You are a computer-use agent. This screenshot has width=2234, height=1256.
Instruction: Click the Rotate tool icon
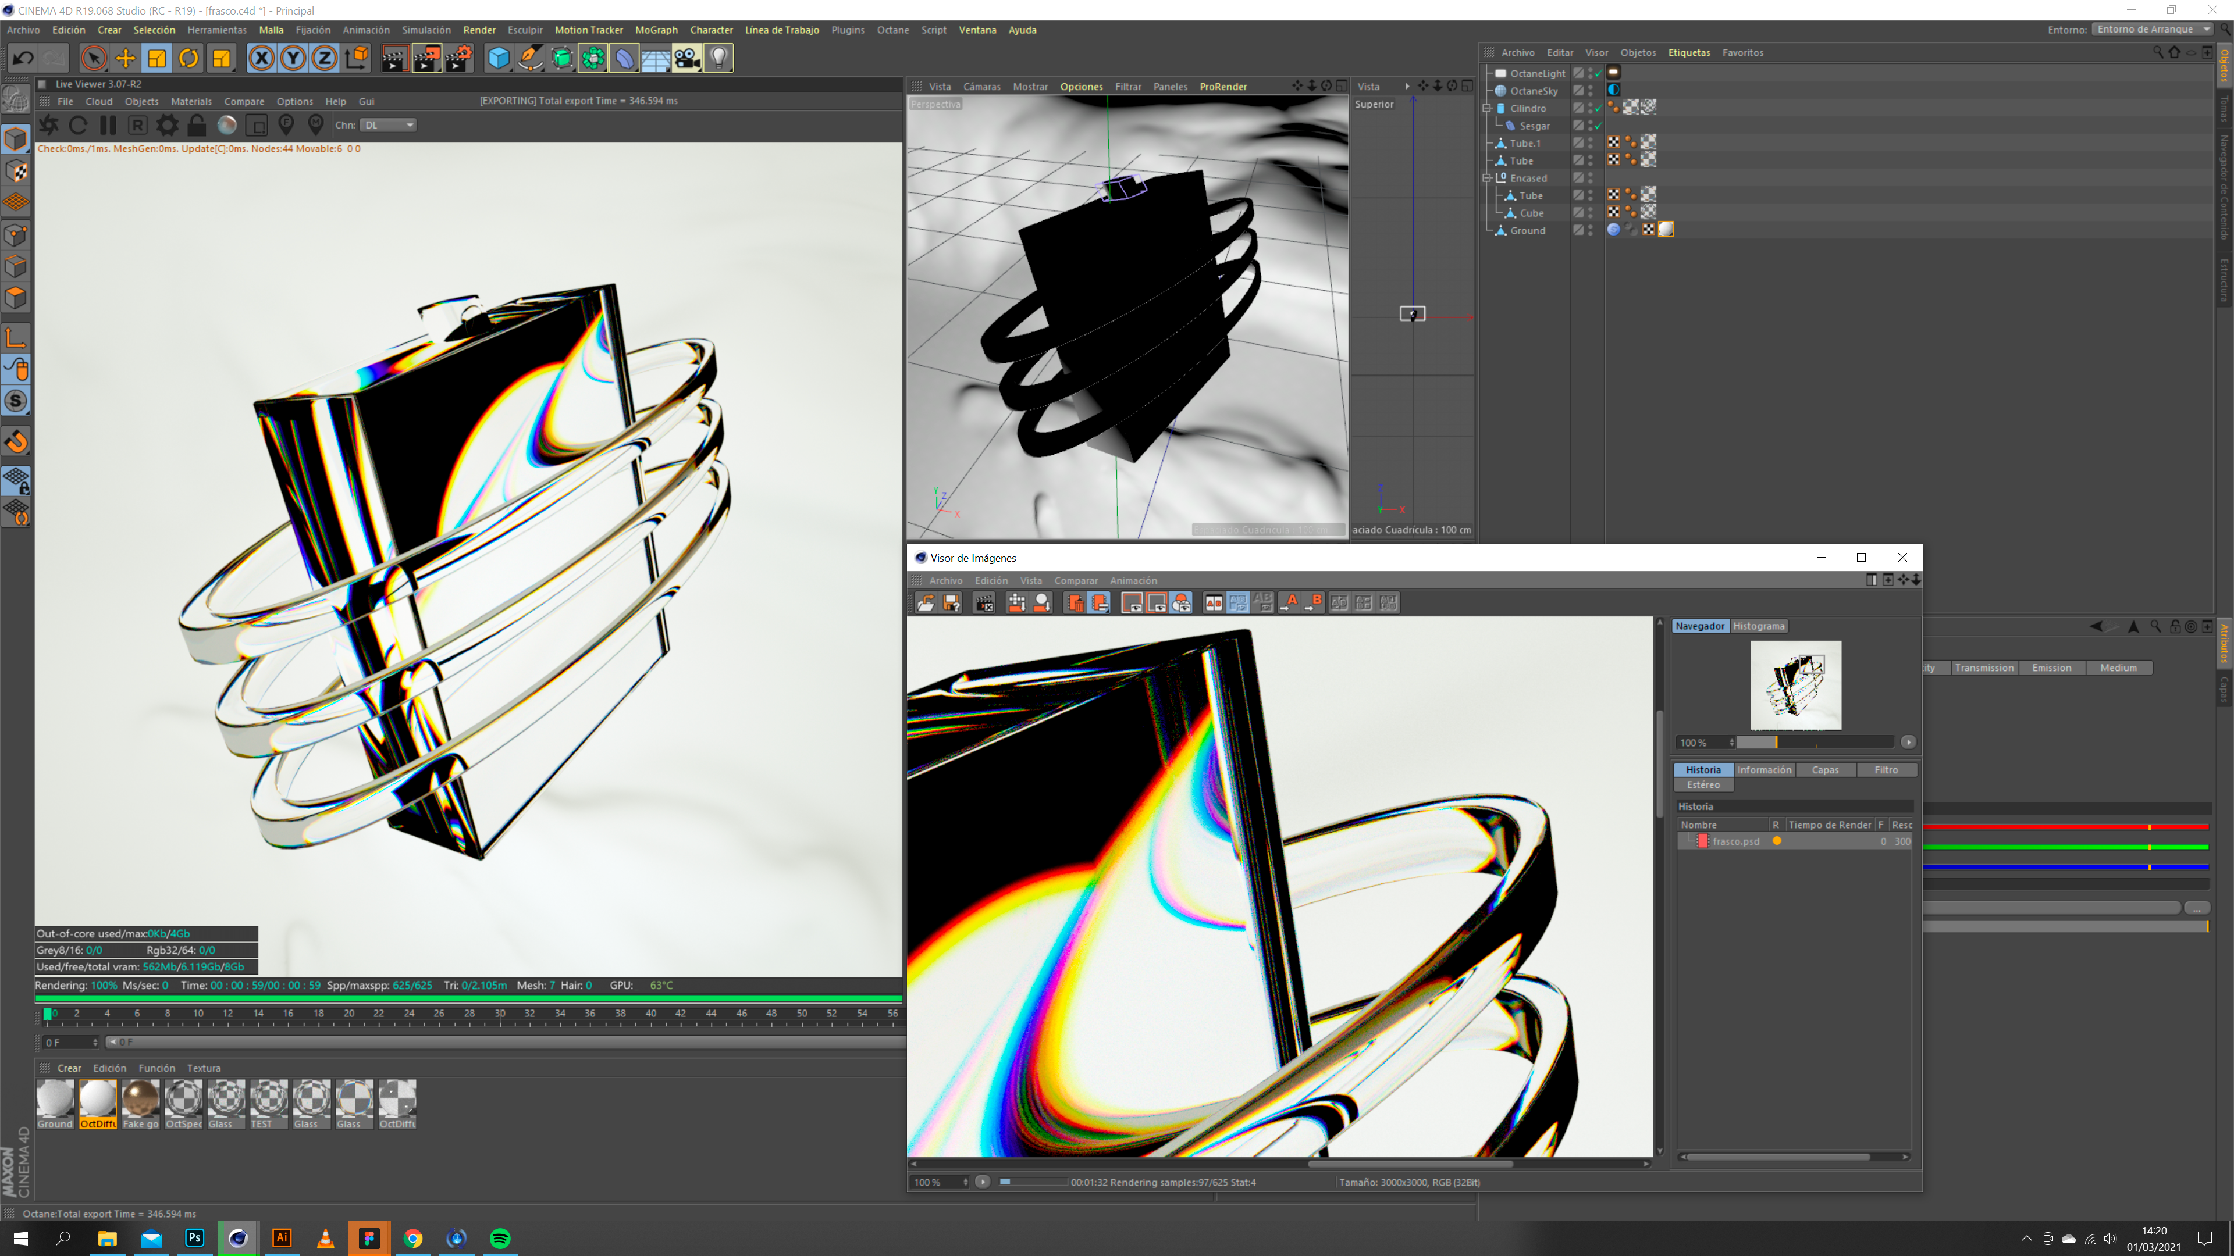click(x=188, y=58)
